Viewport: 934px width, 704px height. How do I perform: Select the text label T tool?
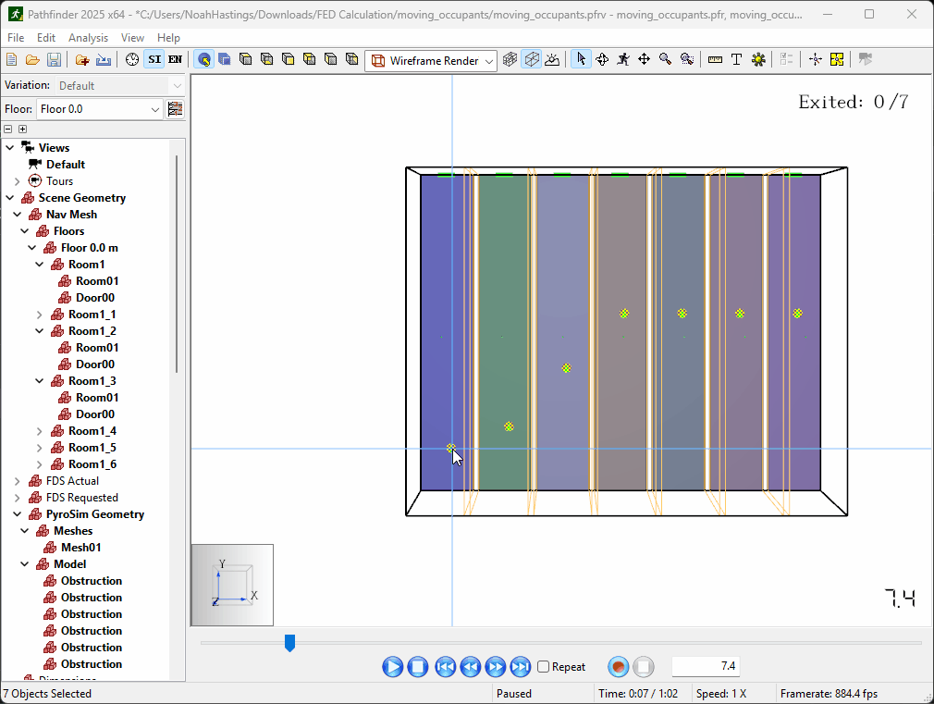[736, 59]
